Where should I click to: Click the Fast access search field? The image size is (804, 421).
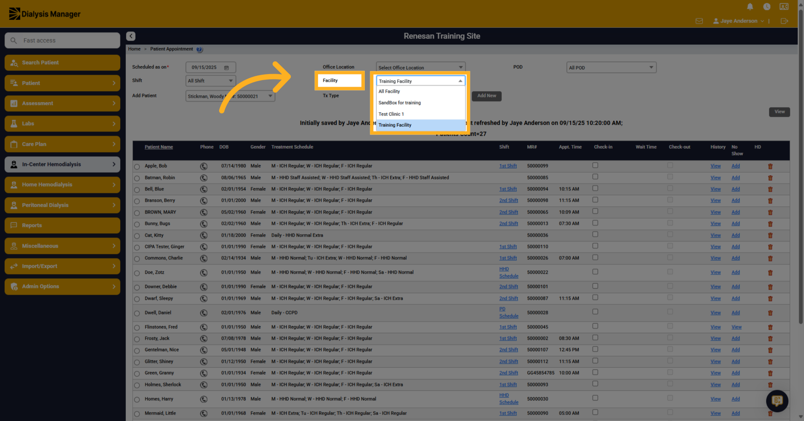pyautogui.click(x=62, y=40)
